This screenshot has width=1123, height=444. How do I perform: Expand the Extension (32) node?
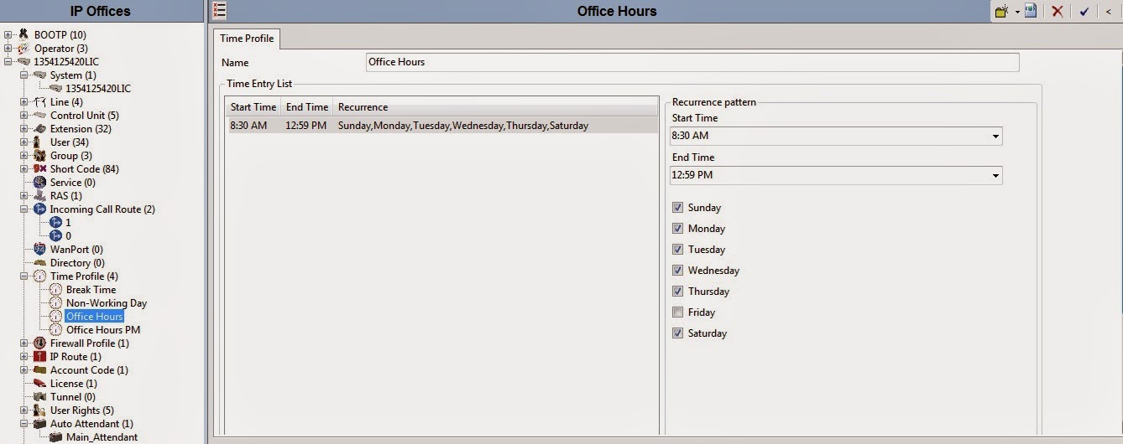click(x=24, y=129)
